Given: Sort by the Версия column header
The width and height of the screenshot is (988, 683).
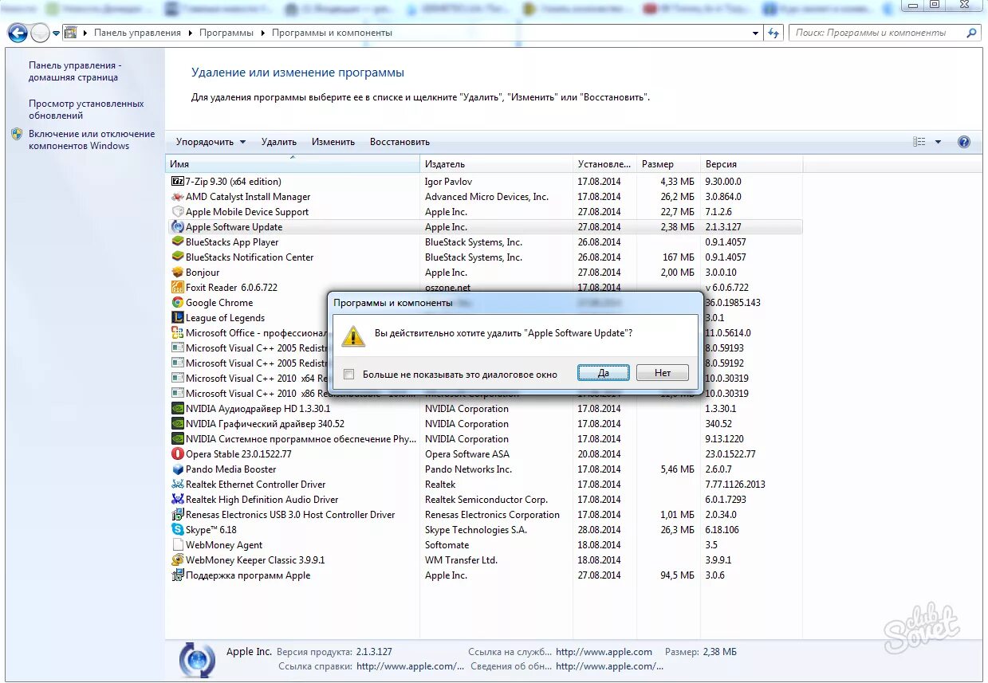Looking at the screenshot, I should 751,164.
